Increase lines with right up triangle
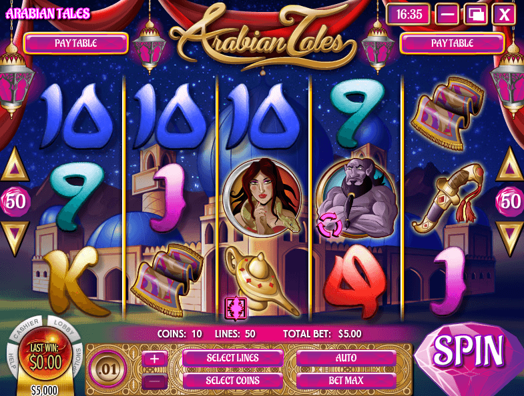Screen dimensions: 524x396 [x=509, y=166]
